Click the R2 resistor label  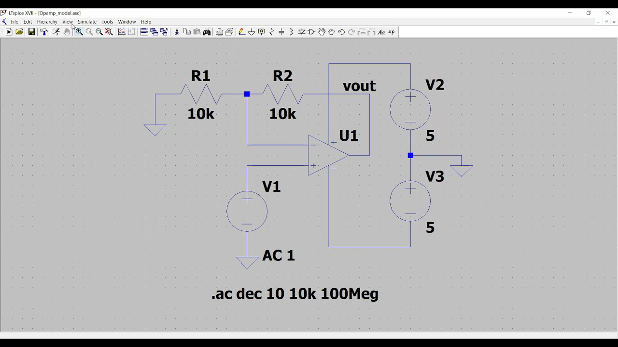click(282, 76)
